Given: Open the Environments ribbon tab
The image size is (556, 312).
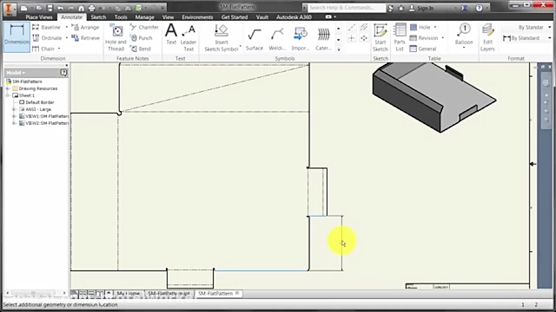Looking at the screenshot, I should pyautogui.click(x=198, y=17).
